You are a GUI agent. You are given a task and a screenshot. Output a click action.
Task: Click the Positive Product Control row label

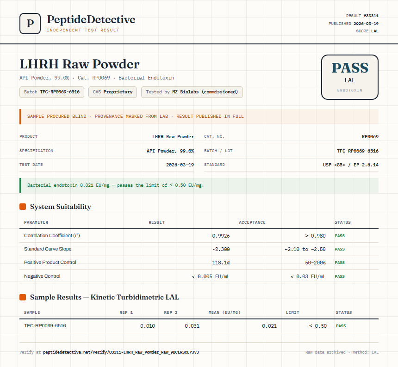click(x=50, y=263)
